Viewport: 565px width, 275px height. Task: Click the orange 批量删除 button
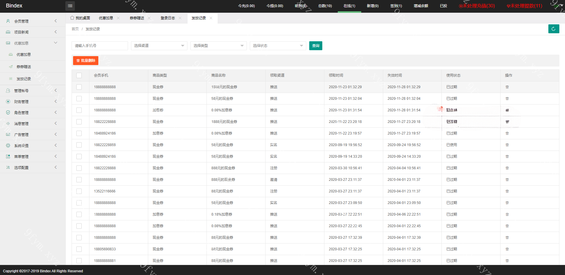[86, 61]
